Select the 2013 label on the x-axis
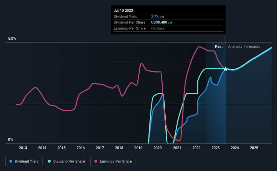 click(23, 148)
